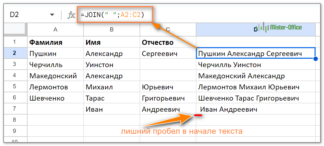324x146 pixels.
Task: Select cell containing Лермонтов
Action: [55, 87]
